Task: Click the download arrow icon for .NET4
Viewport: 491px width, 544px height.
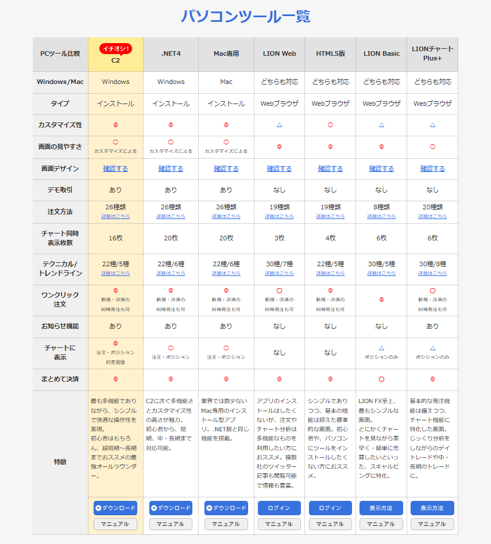Action: 154,508
